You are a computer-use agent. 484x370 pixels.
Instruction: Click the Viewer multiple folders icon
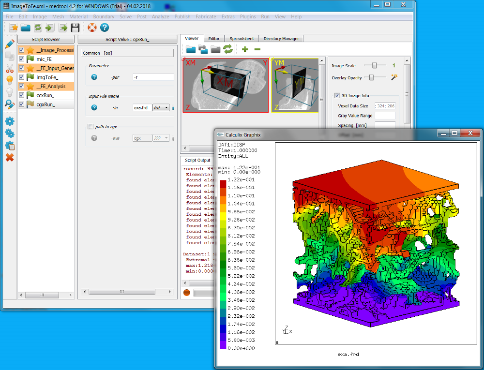203,49
